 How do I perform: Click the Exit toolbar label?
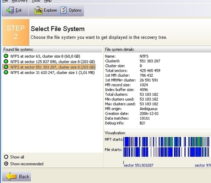(18, 10)
